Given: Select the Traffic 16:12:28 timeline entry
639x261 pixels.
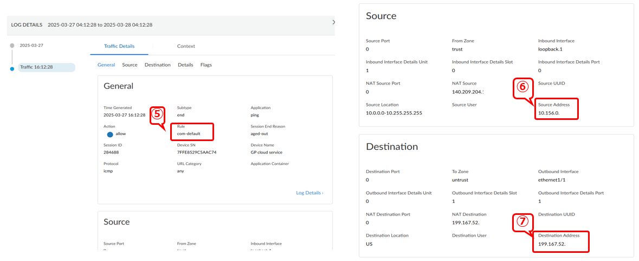Looking at the screenshot, I should tap(46, 67).
